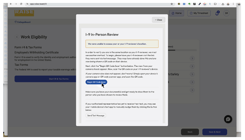Open the notifications bell icon
The width and height of the screenshot is (245, 140).
(x=217, y=13)
